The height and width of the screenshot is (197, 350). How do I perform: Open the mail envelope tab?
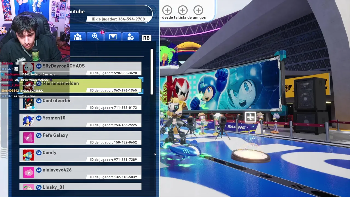(113, 37)
